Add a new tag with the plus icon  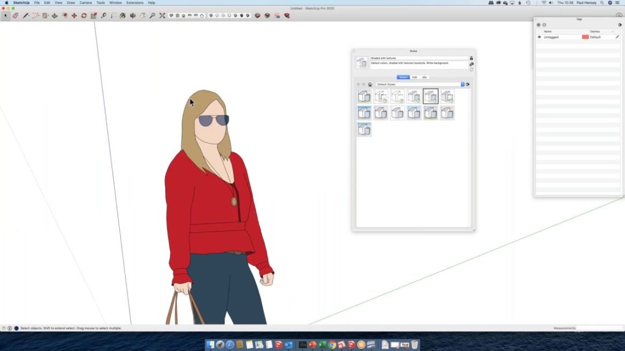(538, 25)
